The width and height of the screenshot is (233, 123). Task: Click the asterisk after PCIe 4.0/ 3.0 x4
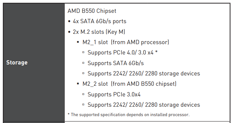tap(156, 52)
